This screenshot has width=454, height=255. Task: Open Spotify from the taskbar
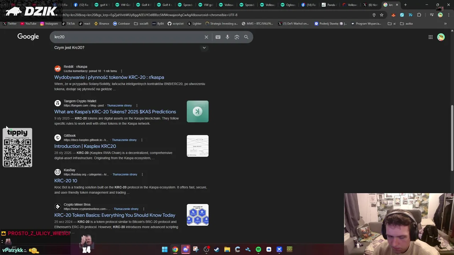258,249
